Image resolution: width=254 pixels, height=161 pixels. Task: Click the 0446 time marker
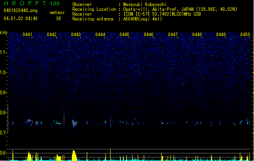point(149,35)
